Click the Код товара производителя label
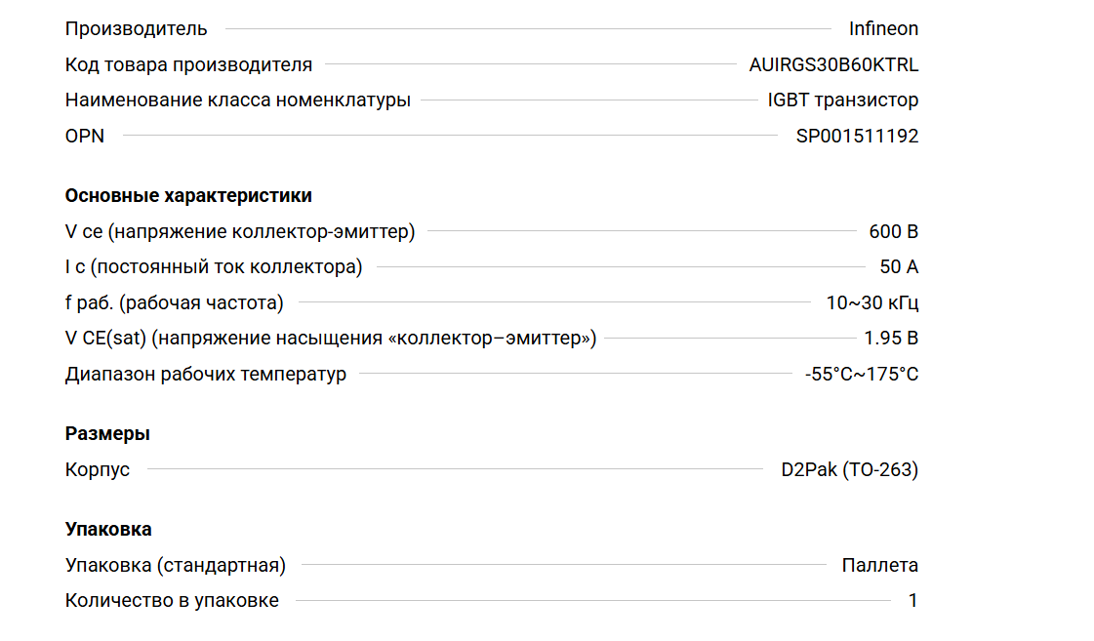Image resolution: width=1094 pixels, height=641 pixels. click(x=188, y=65)
